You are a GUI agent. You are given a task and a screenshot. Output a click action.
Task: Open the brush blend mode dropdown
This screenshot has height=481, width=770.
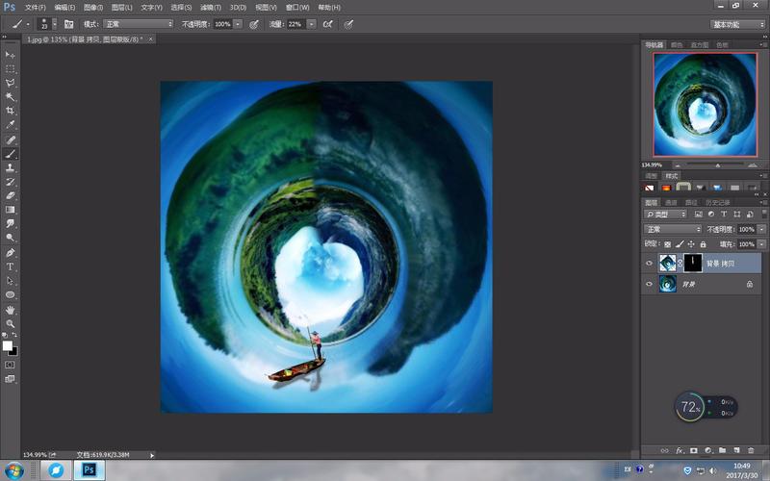(x=139, y=24)
